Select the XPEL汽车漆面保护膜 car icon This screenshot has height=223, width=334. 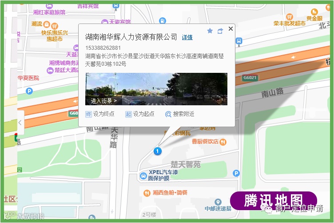[x=143, y=176]
